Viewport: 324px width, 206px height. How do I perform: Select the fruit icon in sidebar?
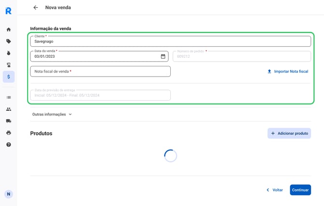[9, 53]
